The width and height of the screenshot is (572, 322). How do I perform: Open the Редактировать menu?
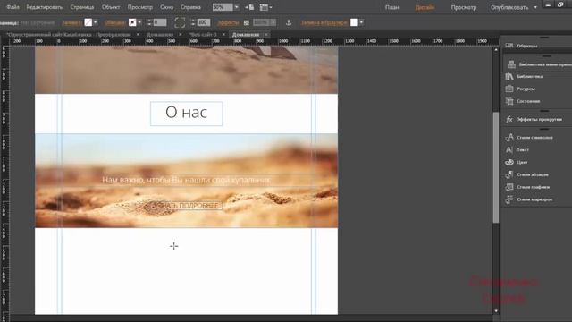44,7
